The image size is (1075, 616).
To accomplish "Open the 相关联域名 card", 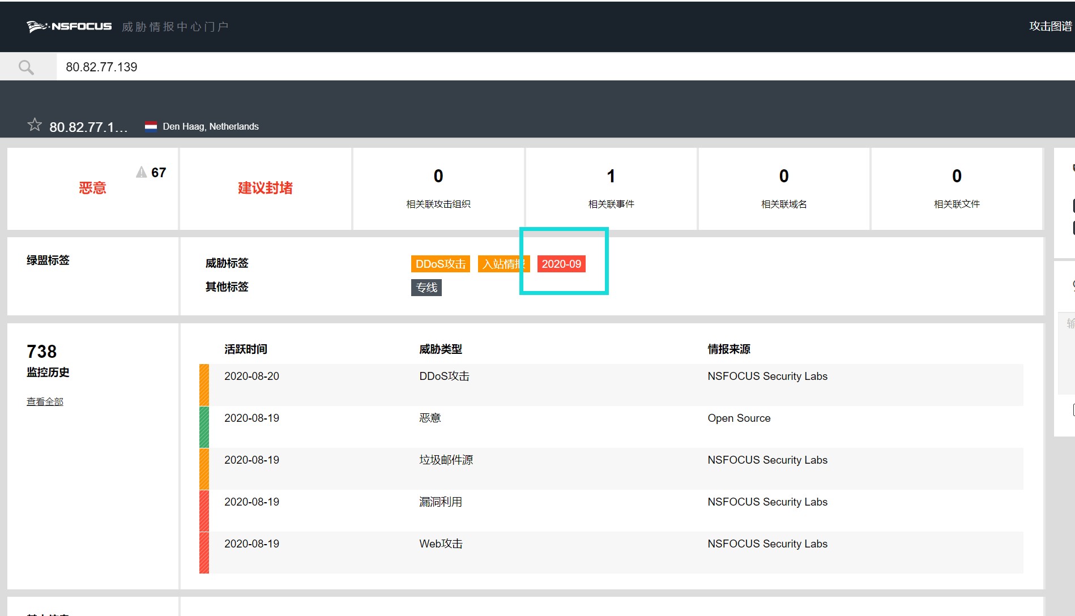I will click(783, 189).
